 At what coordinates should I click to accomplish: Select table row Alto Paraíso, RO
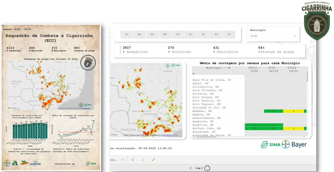(206, 101)
